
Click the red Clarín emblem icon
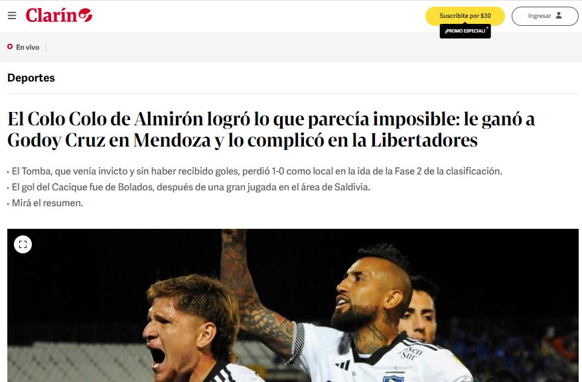[86, 15]
